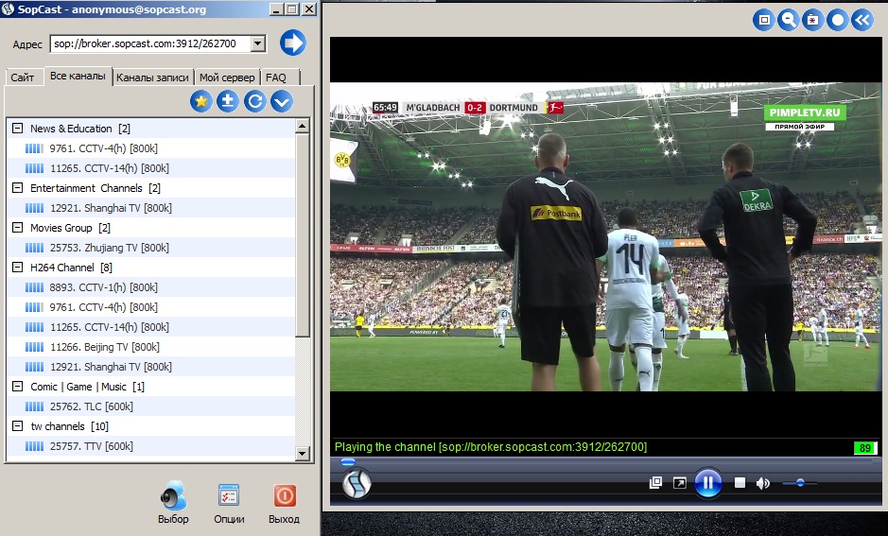Click signal bars icon of Zhujiang TV
Image resolution: width=888 pixels, height=536 pixels.
click(34, 248)
